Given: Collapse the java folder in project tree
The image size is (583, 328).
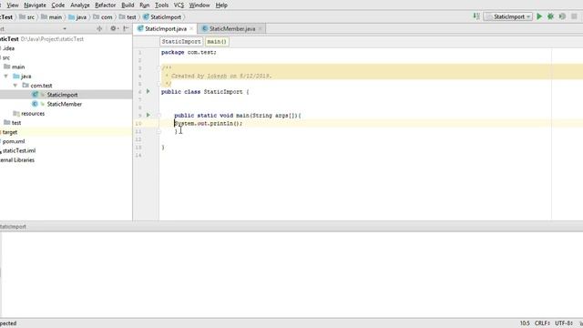Looking at the screenshot, I should click(x=6, y=77).
